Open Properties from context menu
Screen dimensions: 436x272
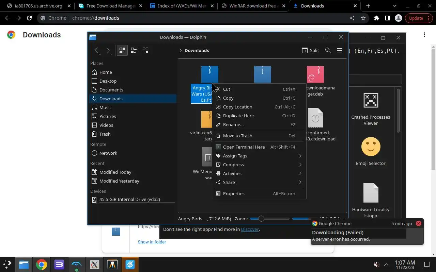(x=259, y=193)
